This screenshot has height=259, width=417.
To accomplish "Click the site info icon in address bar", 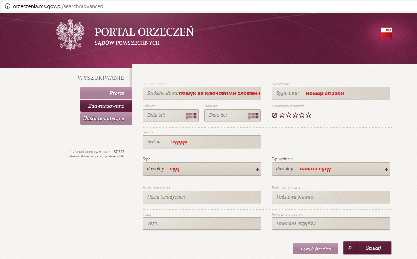I will click(x=7, y=6).
